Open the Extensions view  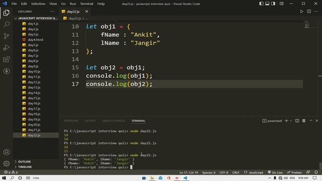pos(7,59)
